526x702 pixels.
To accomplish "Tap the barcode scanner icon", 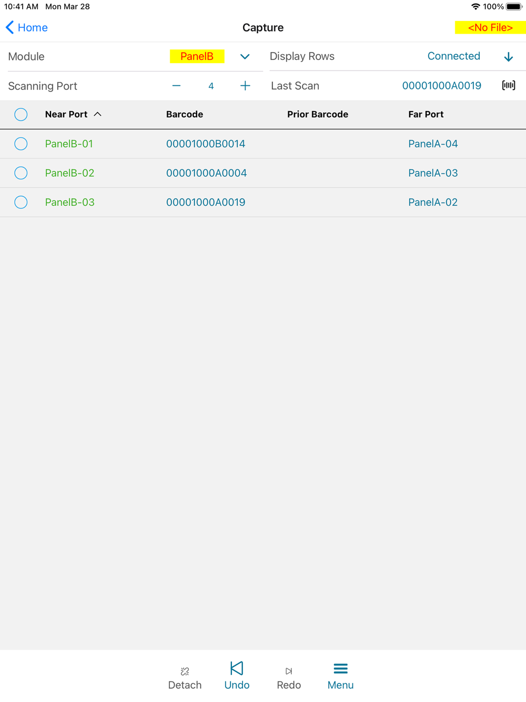I will pyautogui.click(x=509, y=85).
